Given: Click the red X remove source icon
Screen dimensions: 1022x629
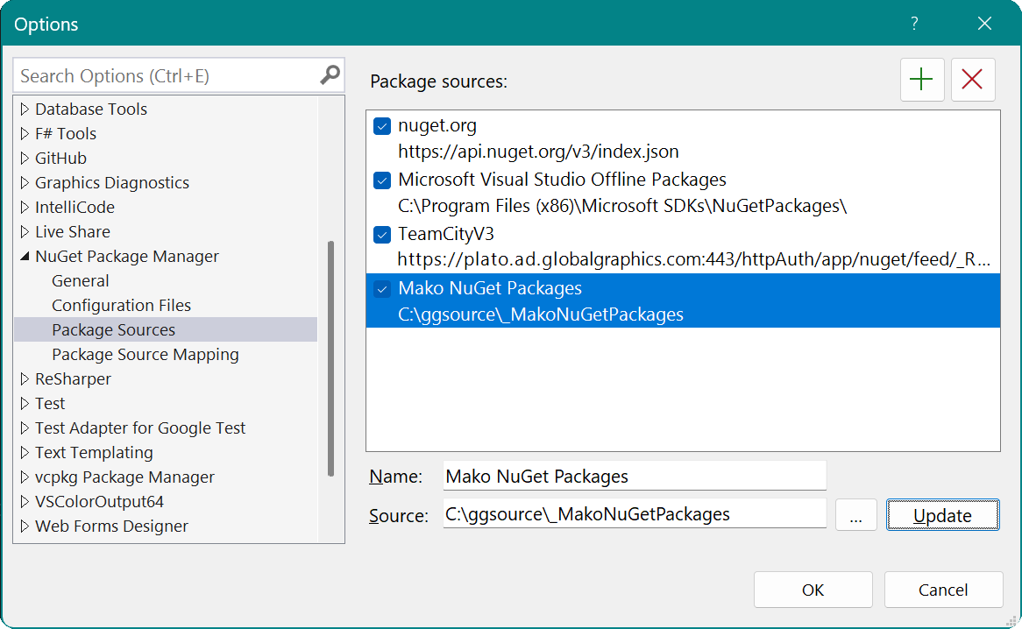Looking at the screenshot, I should (x=972, y=80).
